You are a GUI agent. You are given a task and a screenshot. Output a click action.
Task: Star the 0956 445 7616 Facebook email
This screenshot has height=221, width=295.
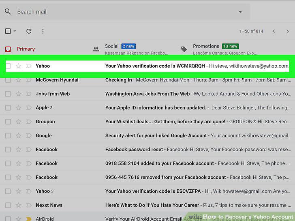(18, 177)
